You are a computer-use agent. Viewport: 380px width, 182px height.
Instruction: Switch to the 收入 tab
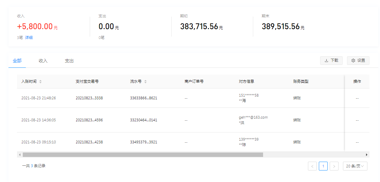point(43,61)
